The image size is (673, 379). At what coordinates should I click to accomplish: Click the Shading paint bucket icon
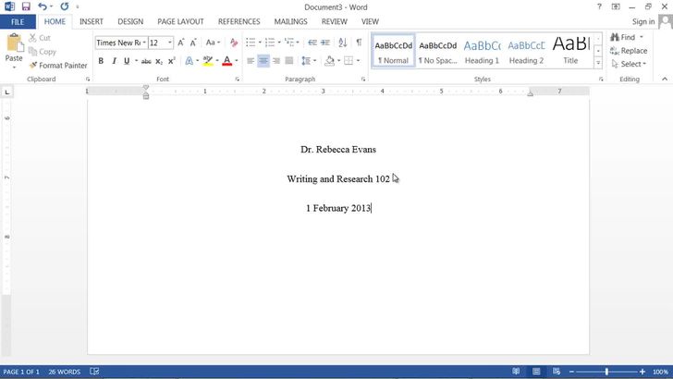330,61
